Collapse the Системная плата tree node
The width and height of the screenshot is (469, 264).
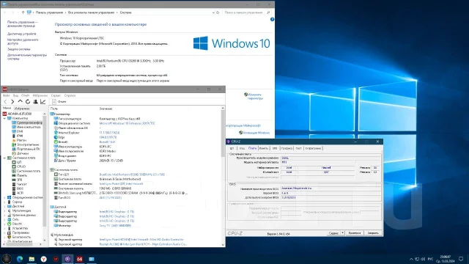pyautogui.click(x=5, y=158)
